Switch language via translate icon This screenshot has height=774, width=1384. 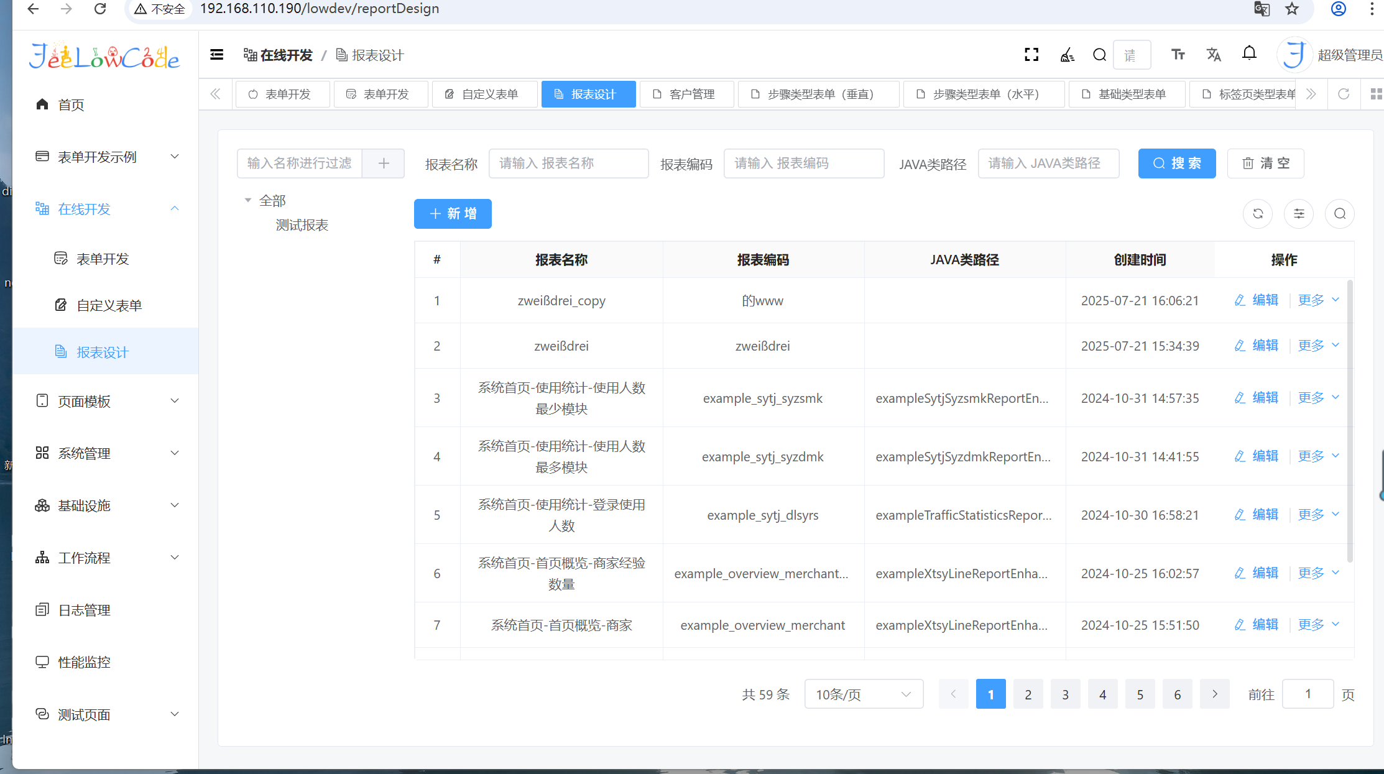coord(1214,55)
